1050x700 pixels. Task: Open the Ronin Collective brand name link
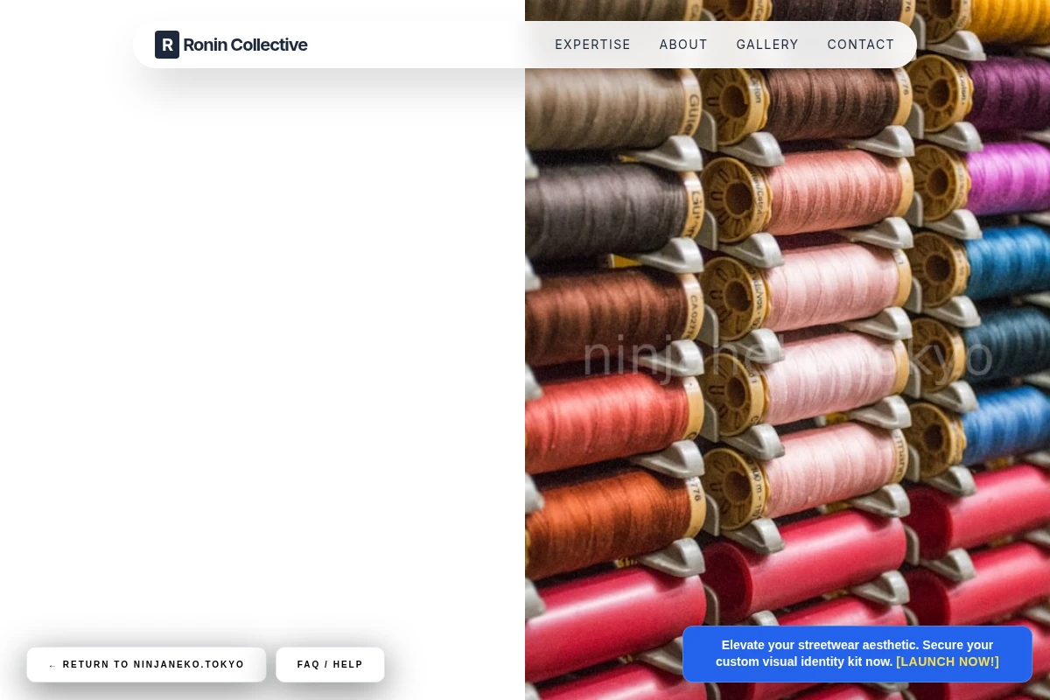point(245,45)
